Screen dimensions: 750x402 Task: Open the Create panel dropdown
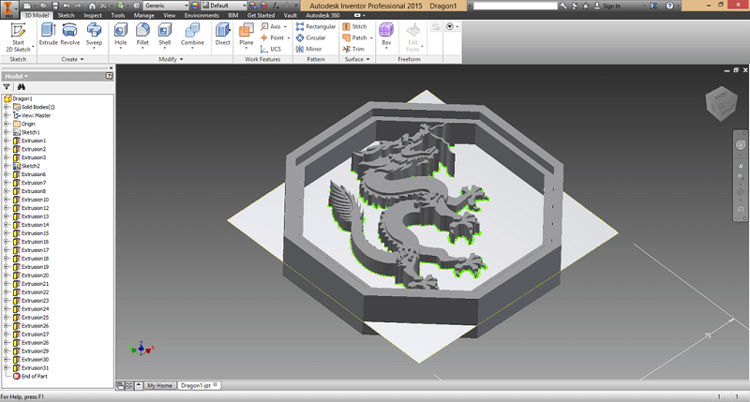(73, 59)
